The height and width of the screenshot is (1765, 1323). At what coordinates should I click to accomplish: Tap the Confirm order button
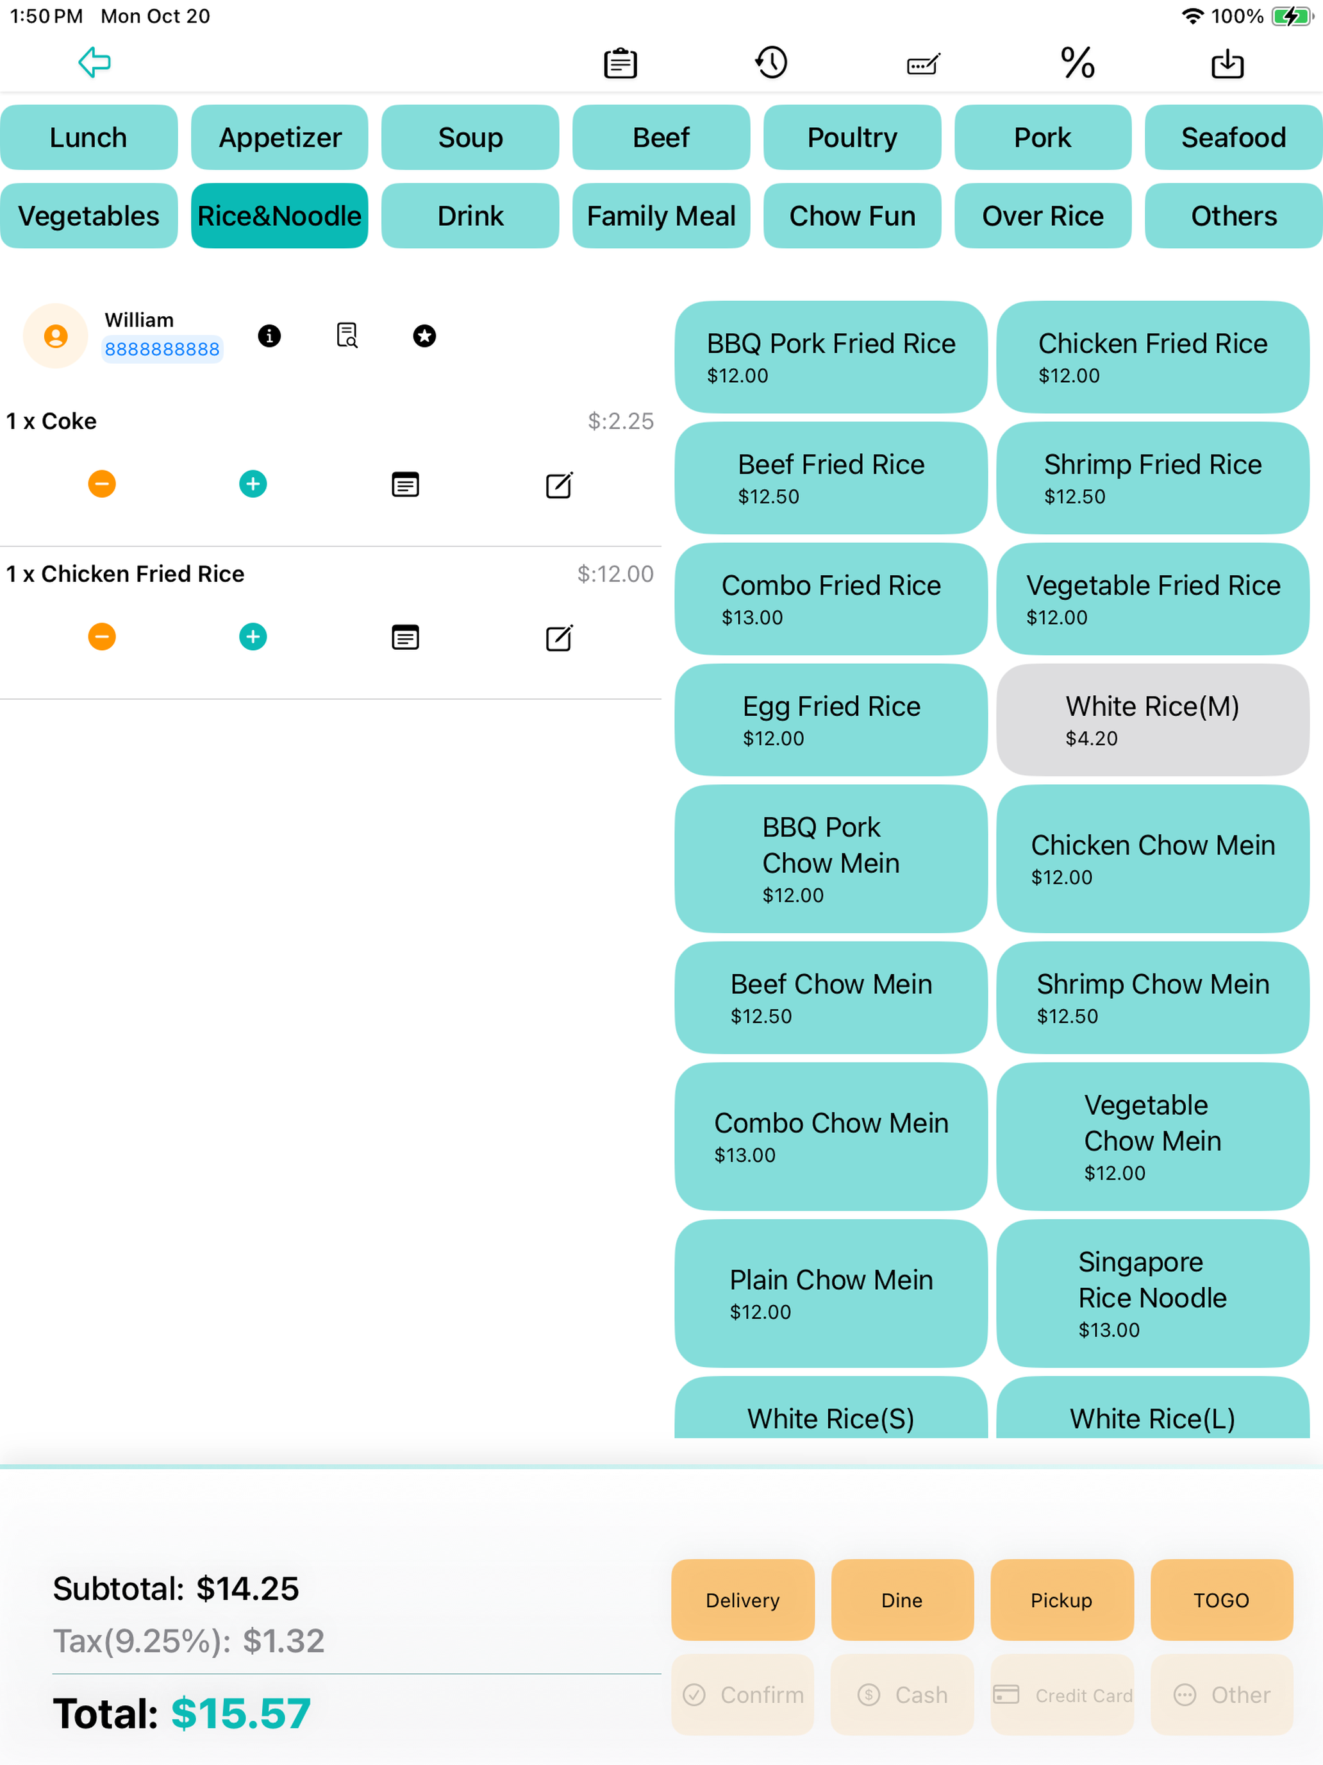click(x=742, y=1694)
